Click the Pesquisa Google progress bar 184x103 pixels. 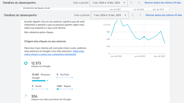[x=40, y=81]
